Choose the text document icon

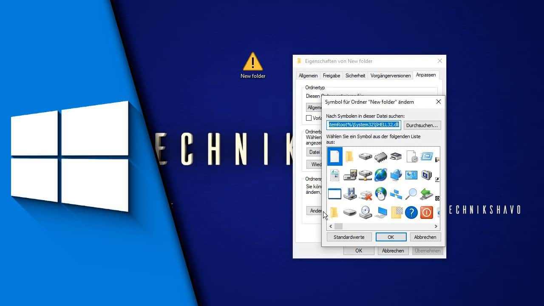(x=334, y=175)
